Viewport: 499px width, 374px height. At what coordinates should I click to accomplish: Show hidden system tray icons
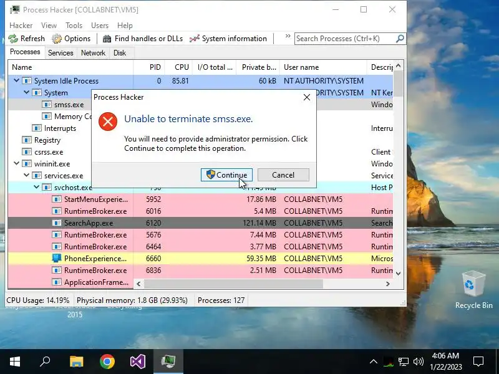tap(374, 362)
